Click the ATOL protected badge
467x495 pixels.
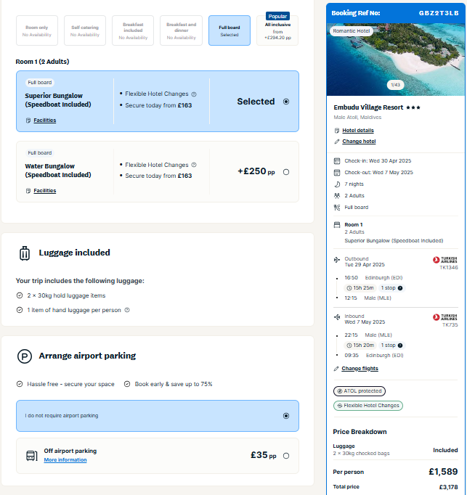(x=359, y=391)
